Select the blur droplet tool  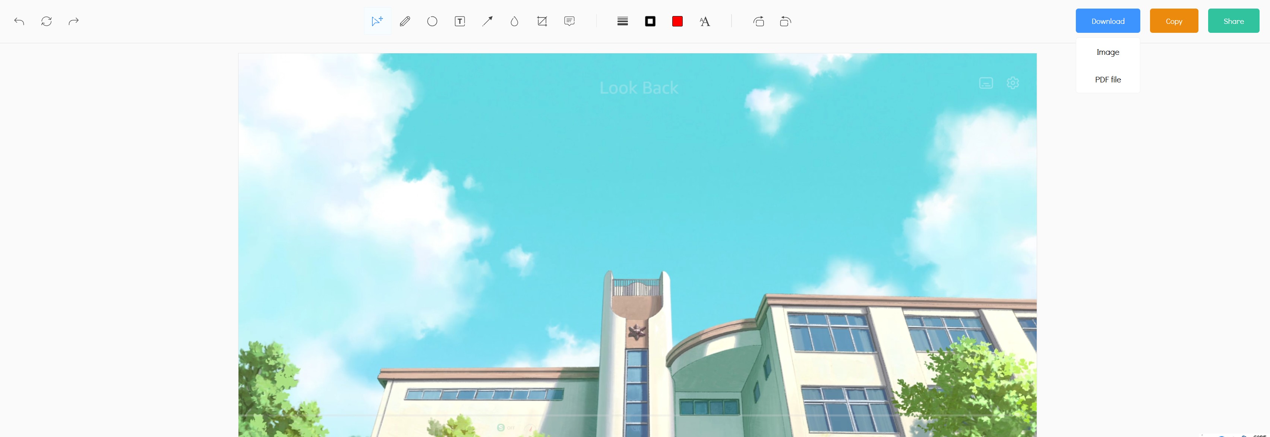[x=515, y=21]
